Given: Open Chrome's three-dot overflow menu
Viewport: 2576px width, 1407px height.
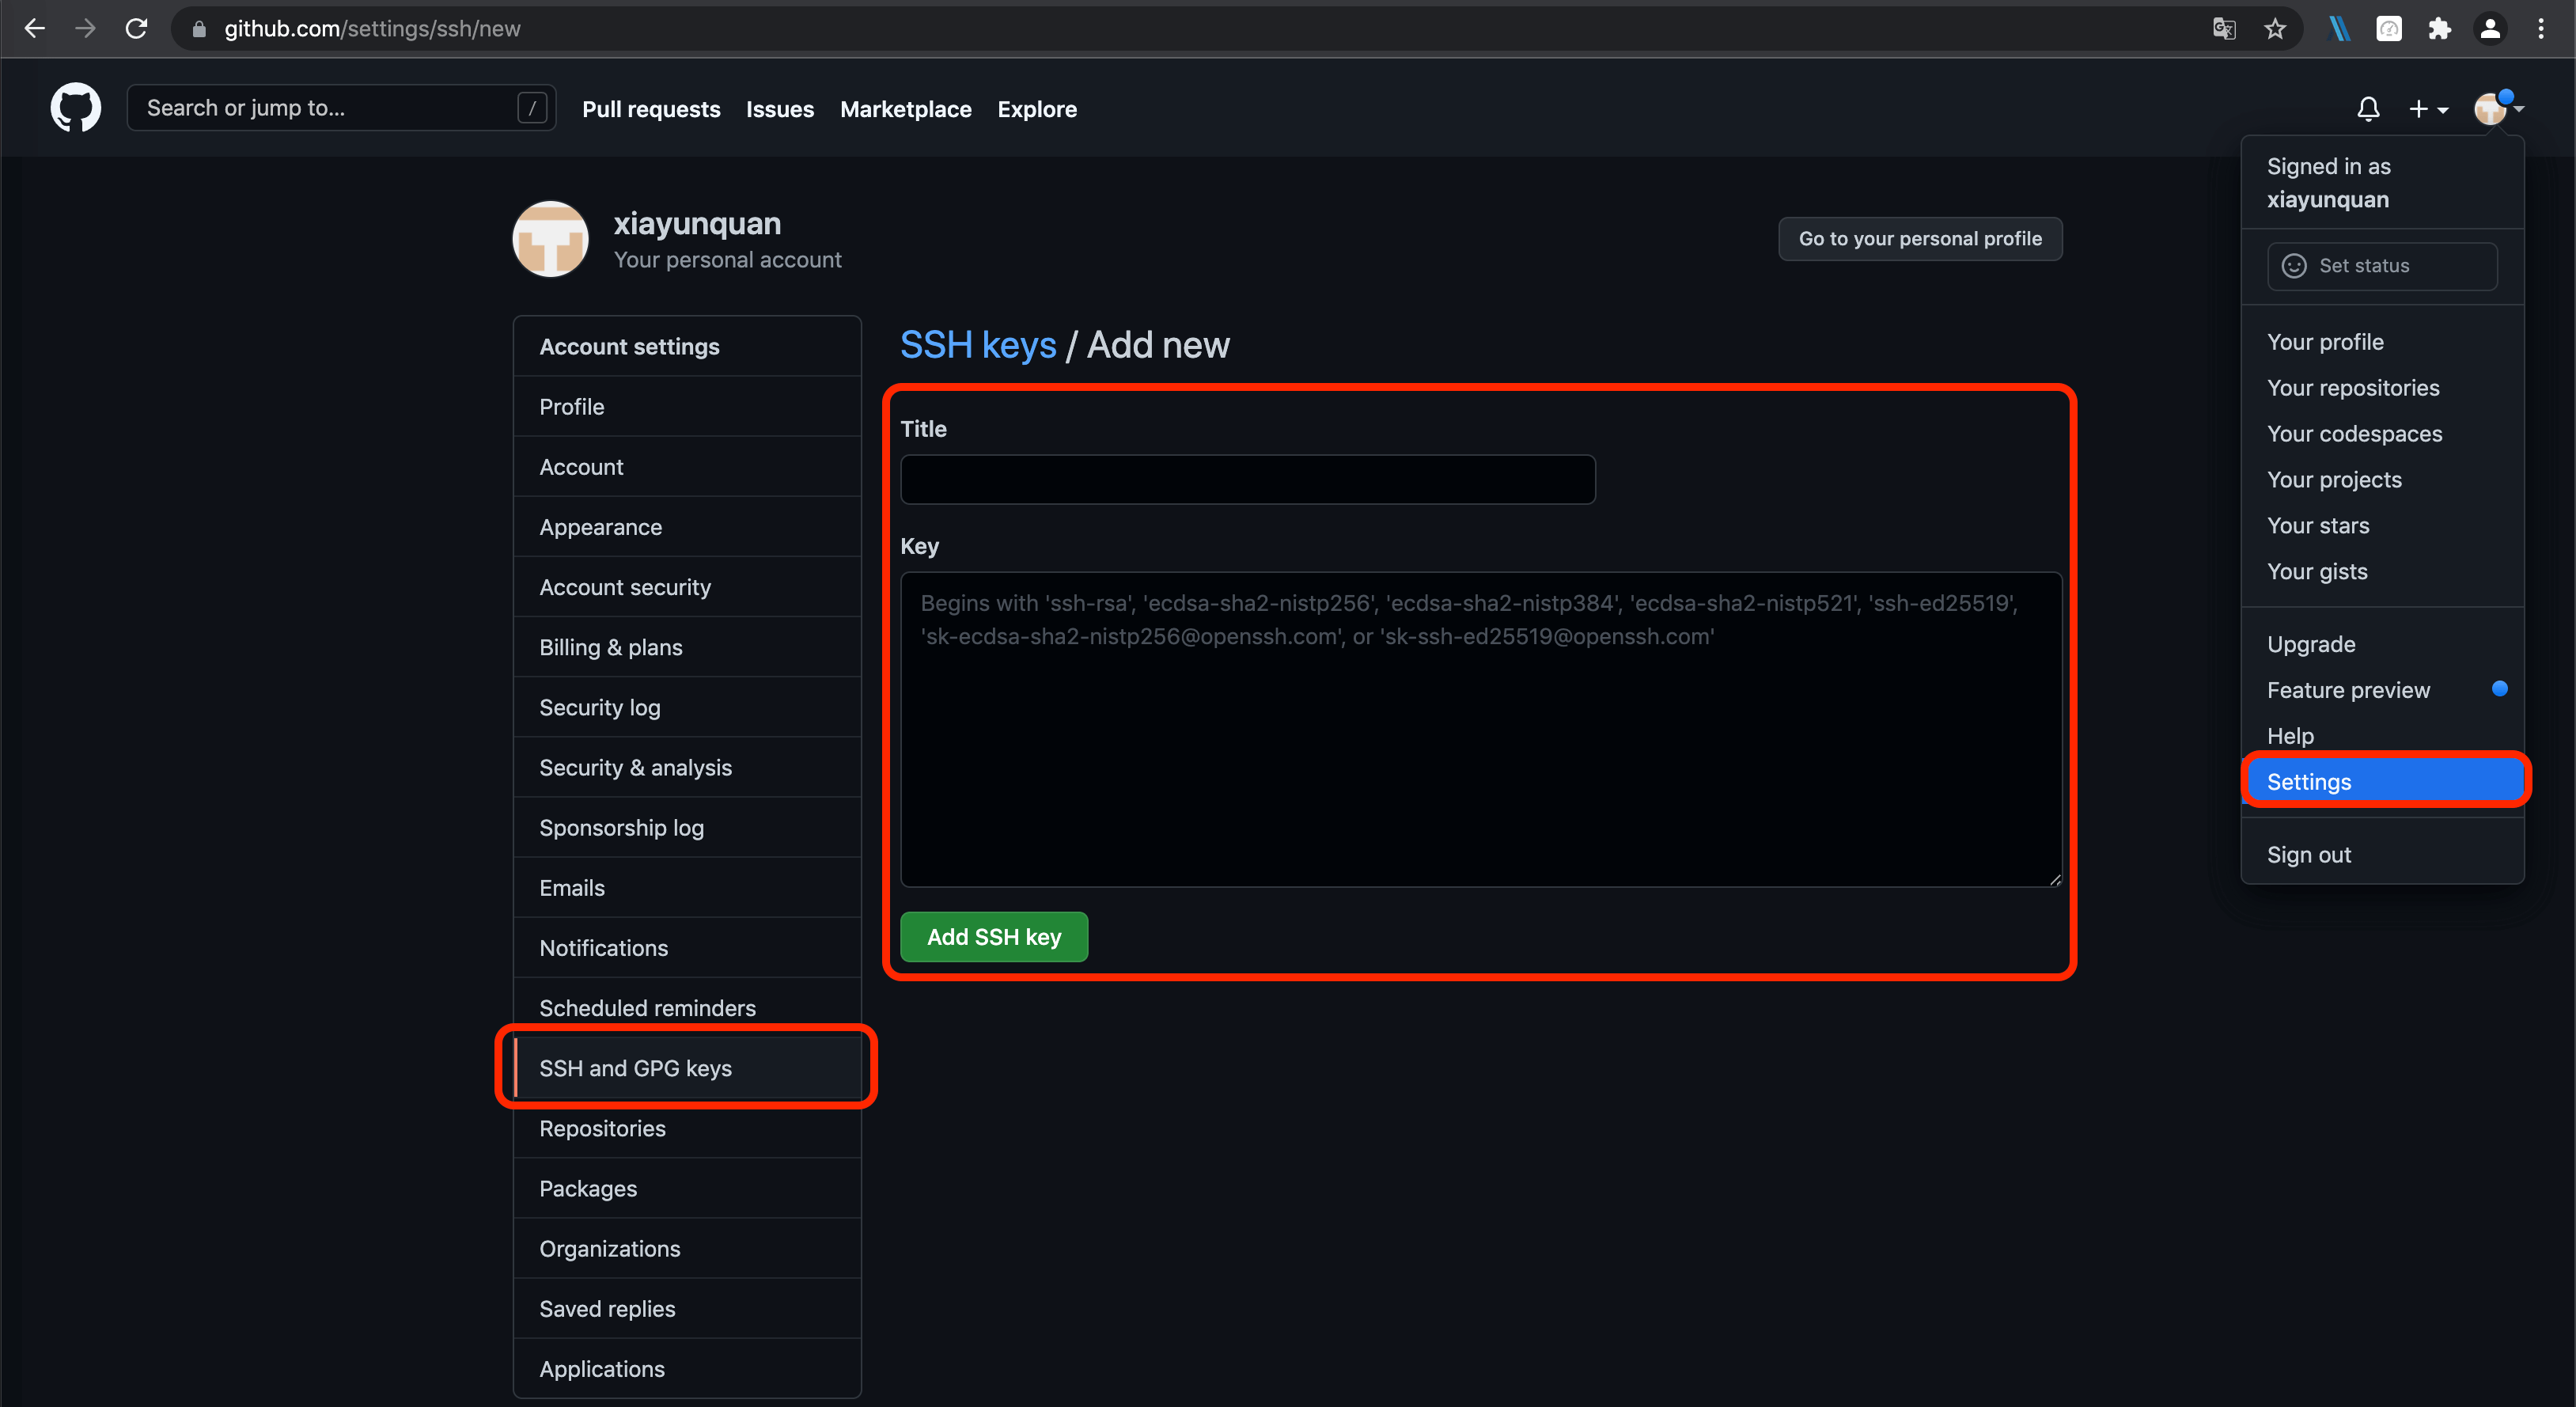Looking at the screenshot, I should [x=2543, y=28].
